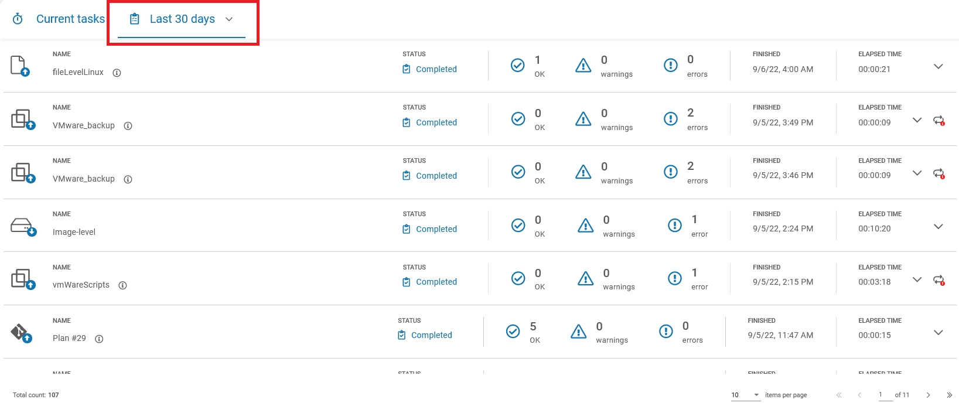Expand the Image-level task row
The image size is (959, 413).
tap(938, 227)
